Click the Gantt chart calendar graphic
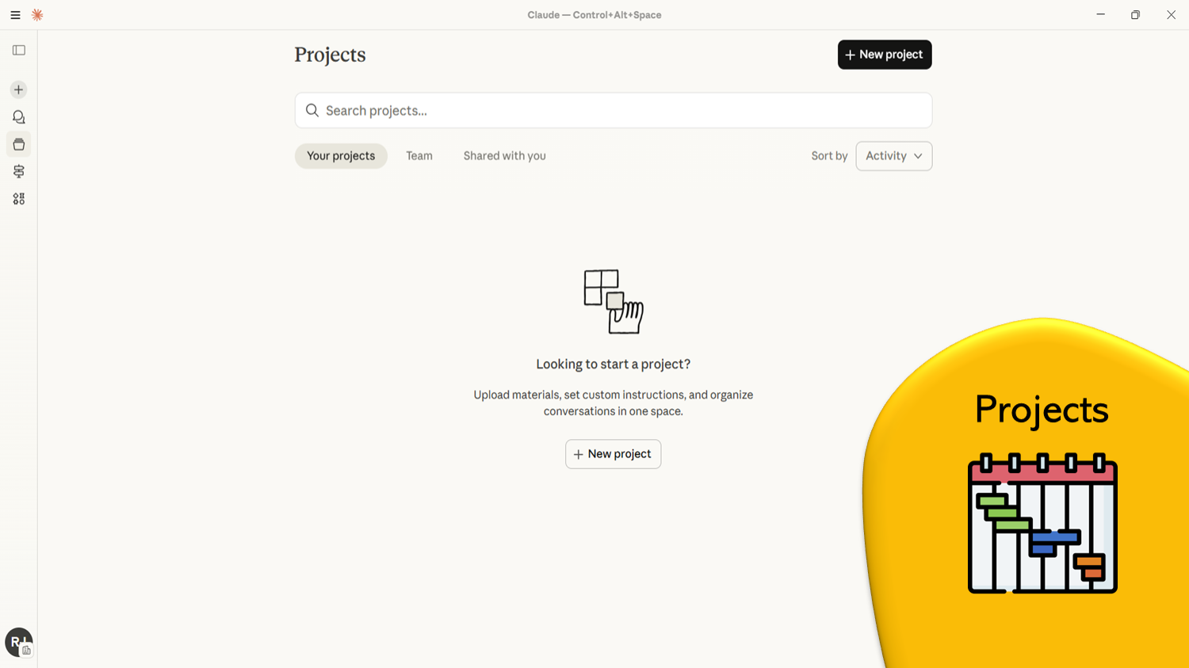Image resolution: width=1189 pixels, height=668 pixels. (x=1042, y=524)
